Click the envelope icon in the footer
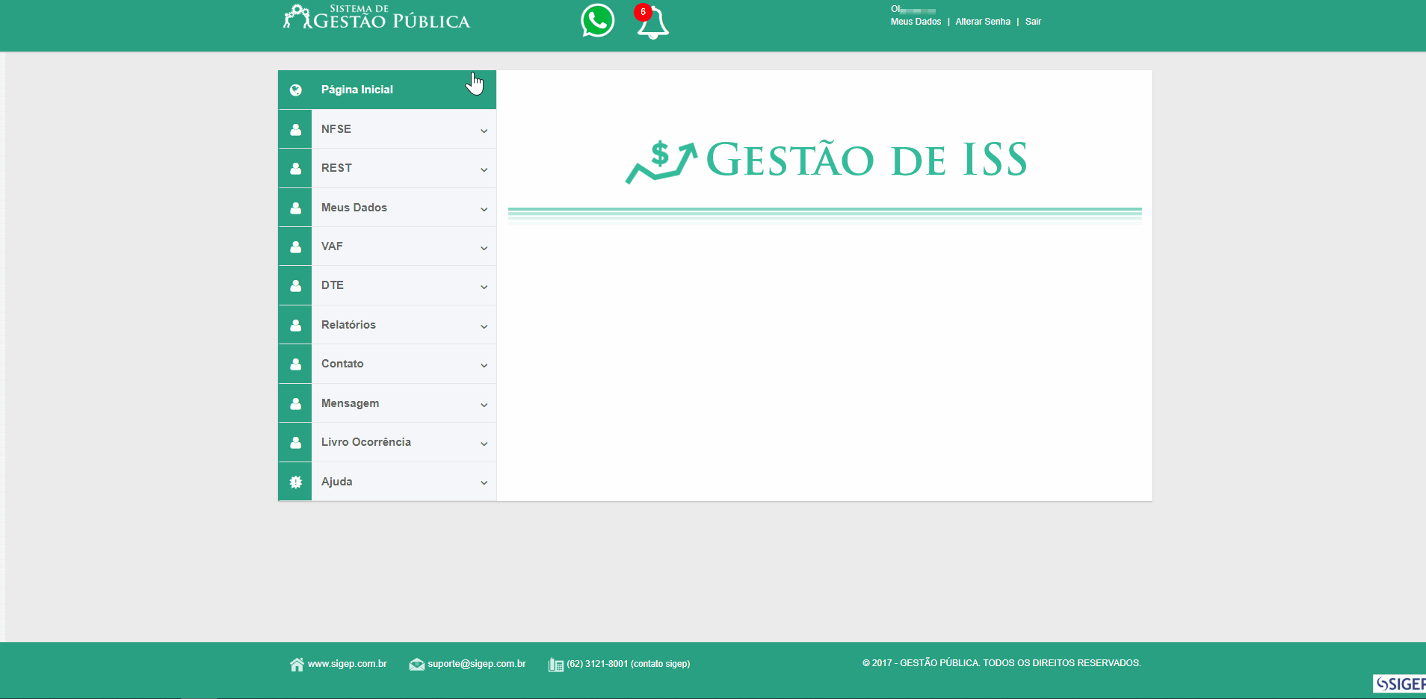 (x=416, y=664)
